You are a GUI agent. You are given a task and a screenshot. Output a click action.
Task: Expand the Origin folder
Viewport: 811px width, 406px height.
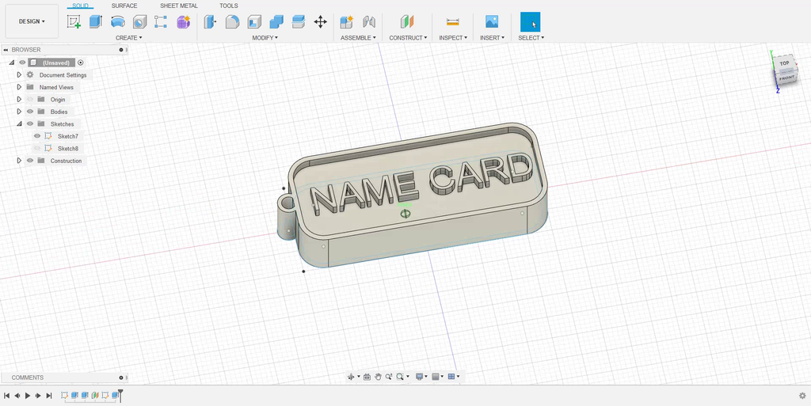coord(19,99)
